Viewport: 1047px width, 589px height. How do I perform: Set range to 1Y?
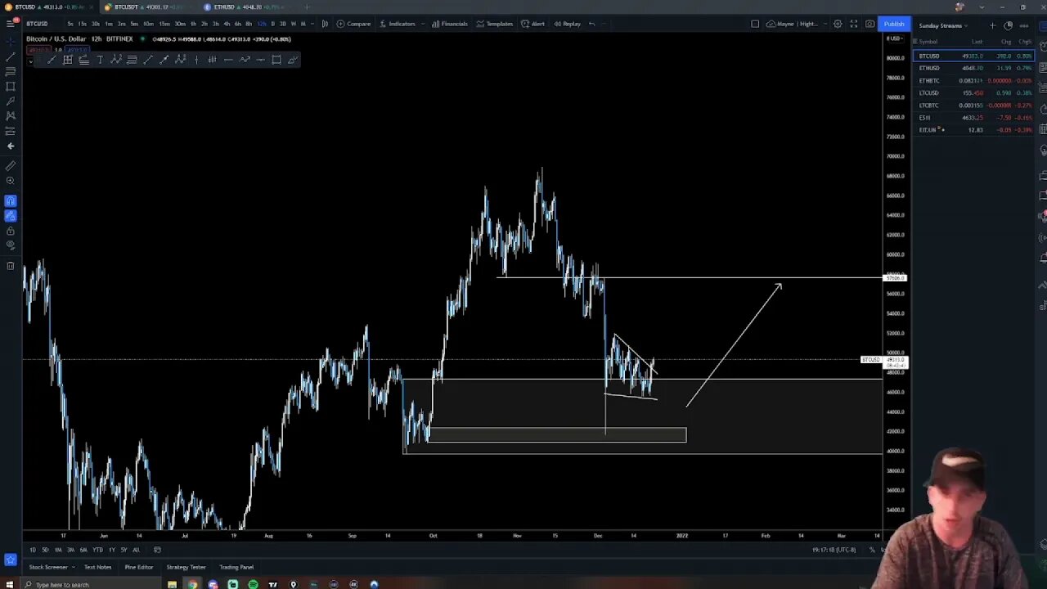pyautogui.click(x=112, y=550)
